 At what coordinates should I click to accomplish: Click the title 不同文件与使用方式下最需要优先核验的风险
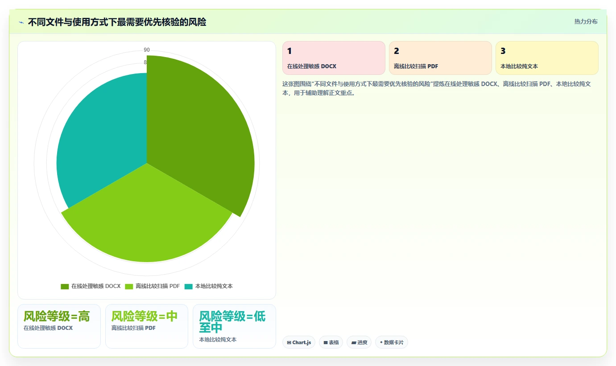(x=117, y=22)
